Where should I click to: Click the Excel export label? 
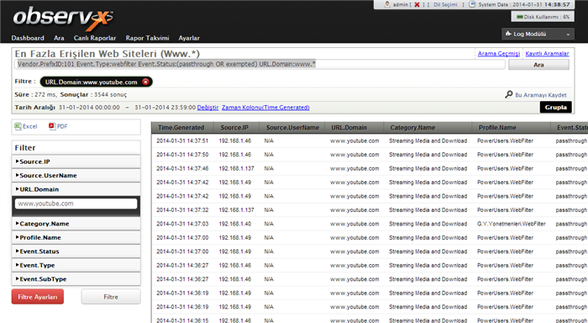pos(30,126)
